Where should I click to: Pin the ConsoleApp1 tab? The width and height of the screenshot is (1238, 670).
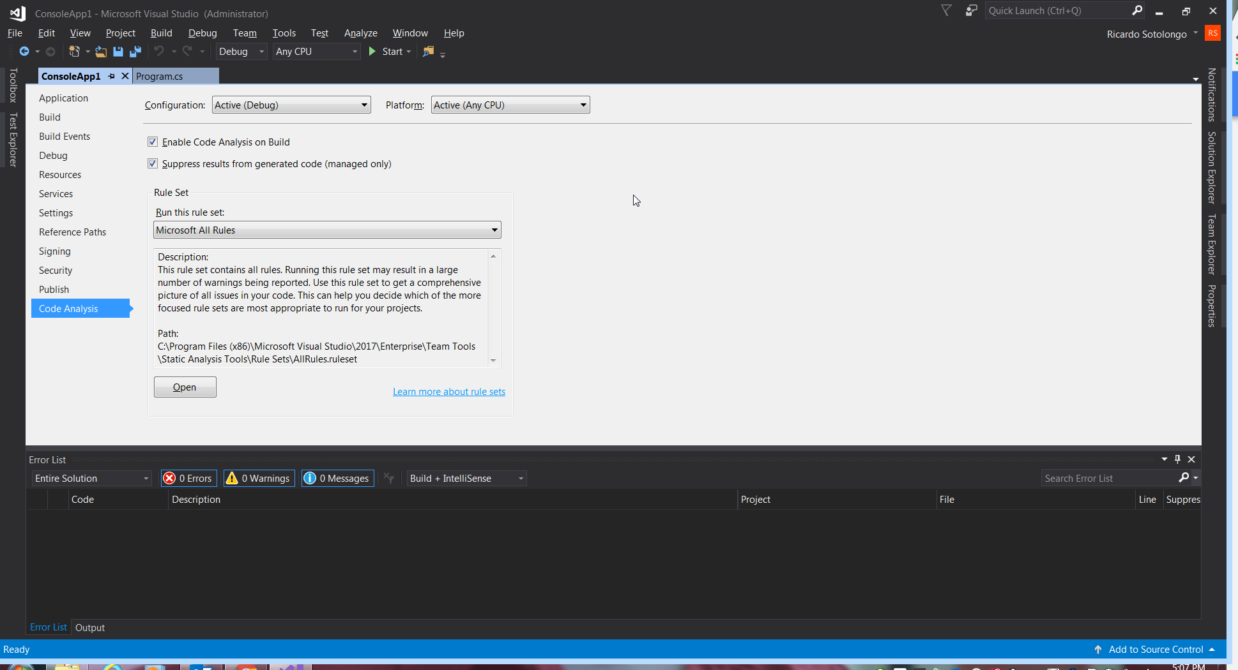[112, 76]
